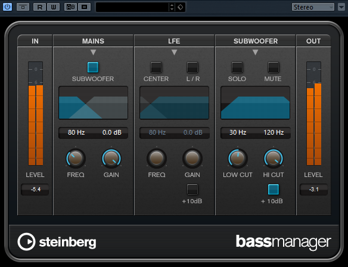Select the MAINS 0.0 dB gain value

click(112, 132)
